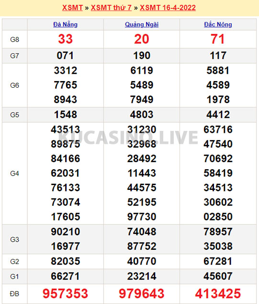The image size is (259, 304).
Task: Open the XSMT 16-4-2022 link
Action: pyautogui.click(x=168, y=8)
